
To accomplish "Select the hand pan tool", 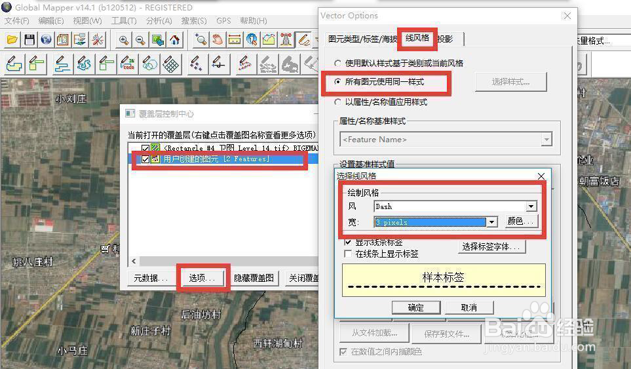I will [x=218, y=40].
